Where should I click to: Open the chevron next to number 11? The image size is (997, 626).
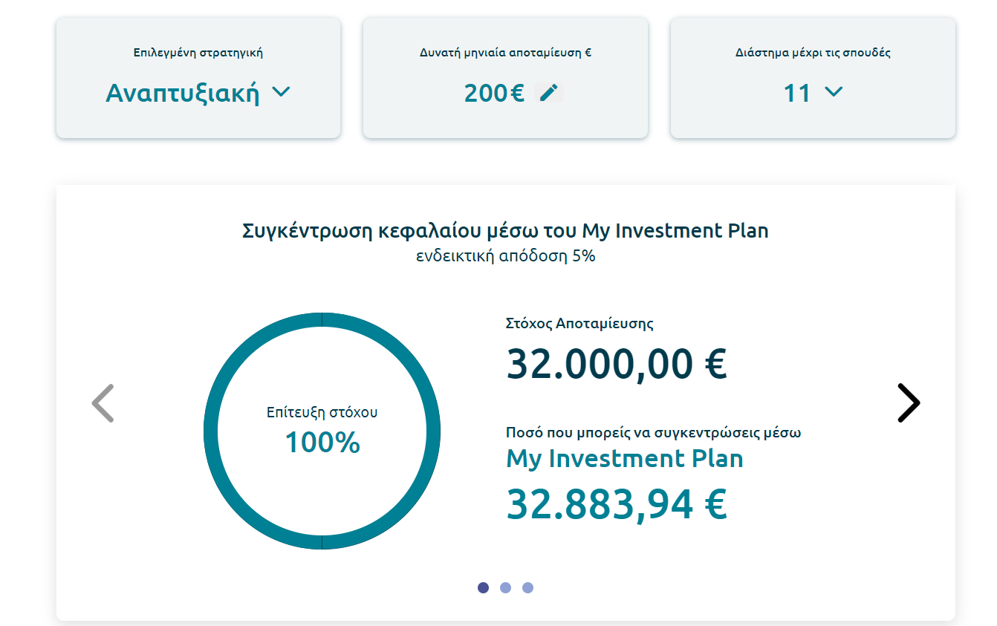tap(834, 92)
